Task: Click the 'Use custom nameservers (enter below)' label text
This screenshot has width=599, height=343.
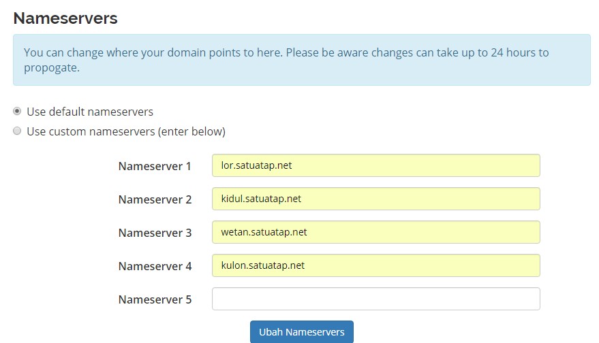Action: pos(125,131)
